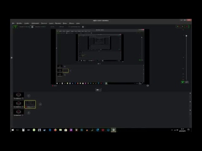Click the green indicator group at top right
The height and width of the screenshot is (151, 202).
(183, 26)
